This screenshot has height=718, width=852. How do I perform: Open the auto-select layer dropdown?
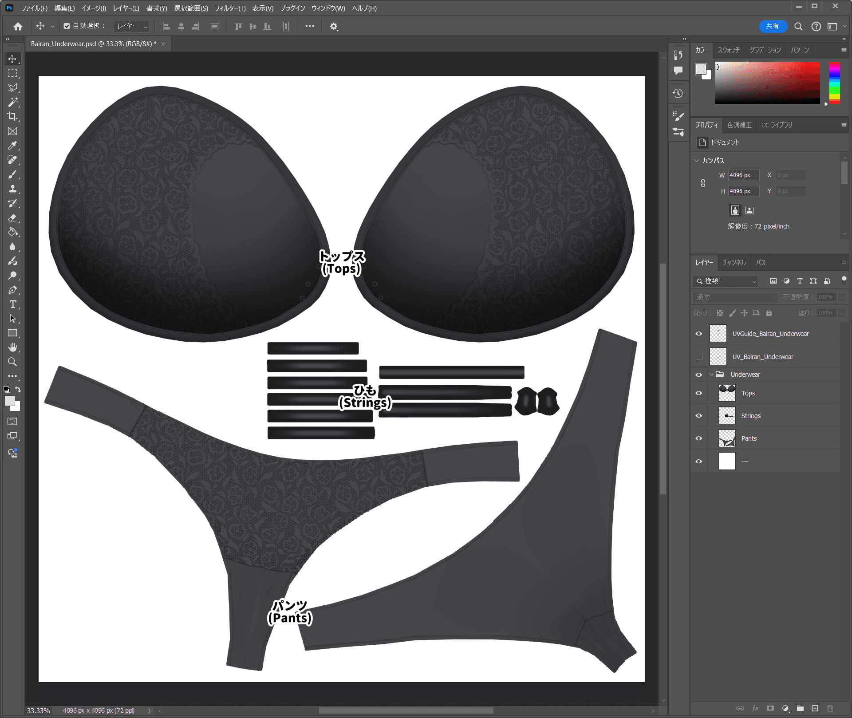(132, 27)
